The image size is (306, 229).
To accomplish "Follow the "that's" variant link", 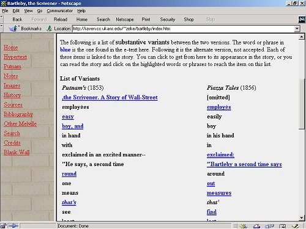I will pyautogui.click(x=69, y=203).
